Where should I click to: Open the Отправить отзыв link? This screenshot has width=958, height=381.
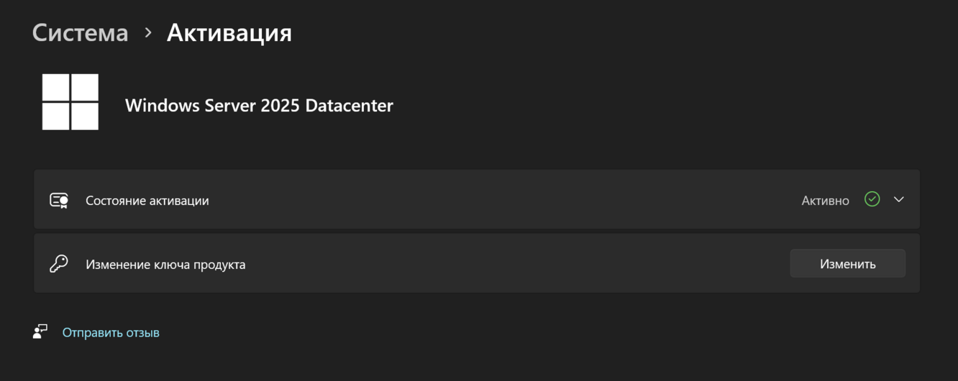click(111, 333)
